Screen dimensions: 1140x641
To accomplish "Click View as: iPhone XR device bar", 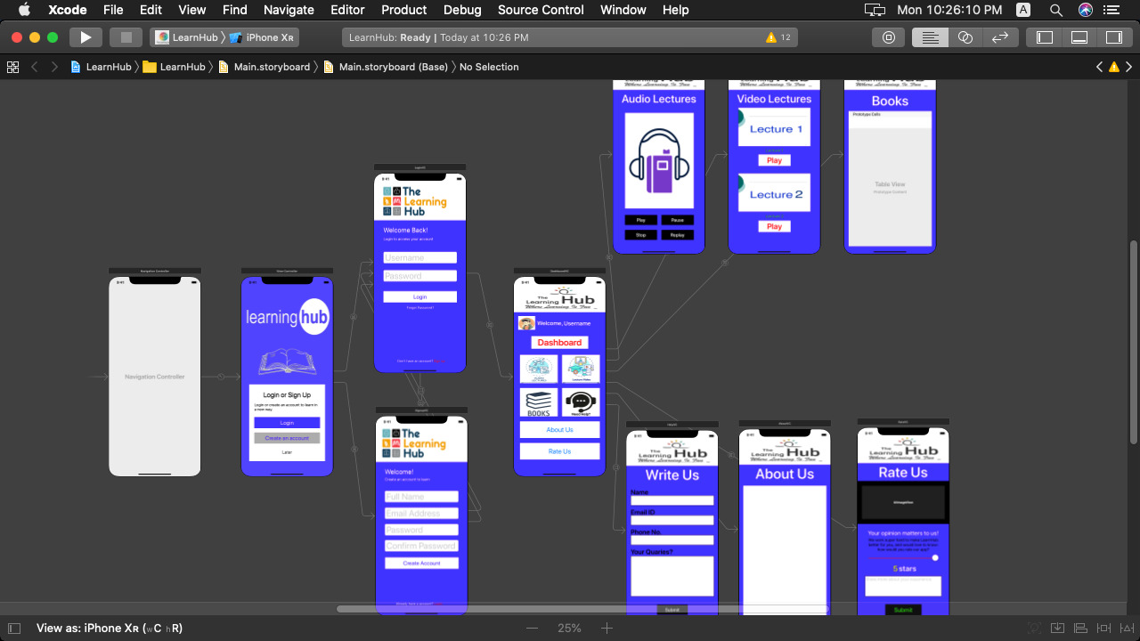I will pyautogui.click(x=107, y=628).
